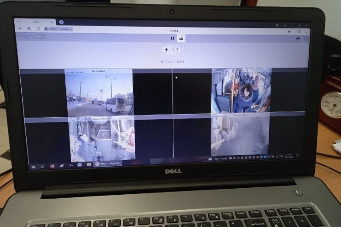Viewport: 341px width, 227px height.
Task: Click the bookmark icon in browser toolbar
Action: click(x=289, y=32)
